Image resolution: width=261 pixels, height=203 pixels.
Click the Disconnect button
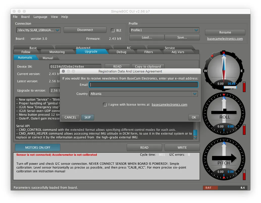(x=85, y=30)
